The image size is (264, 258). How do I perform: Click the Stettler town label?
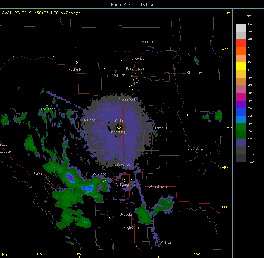[x=194, y=73]
